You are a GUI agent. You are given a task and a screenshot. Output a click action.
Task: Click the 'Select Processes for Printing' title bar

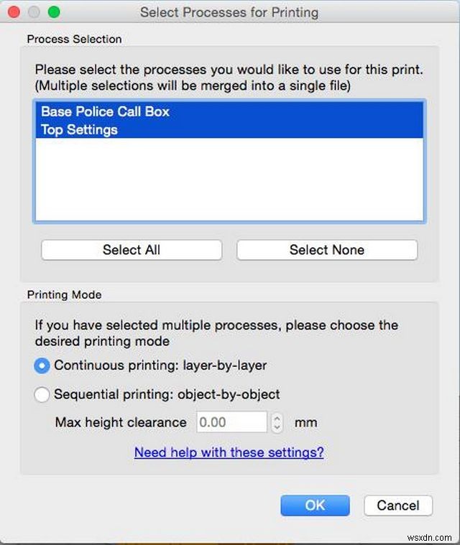coord(229,12)
